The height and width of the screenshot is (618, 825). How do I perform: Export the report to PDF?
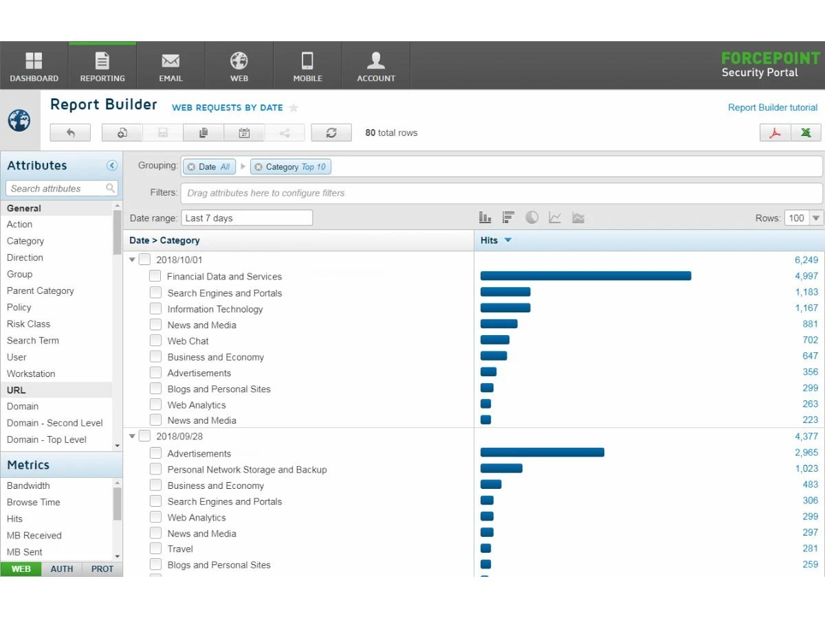775,133
